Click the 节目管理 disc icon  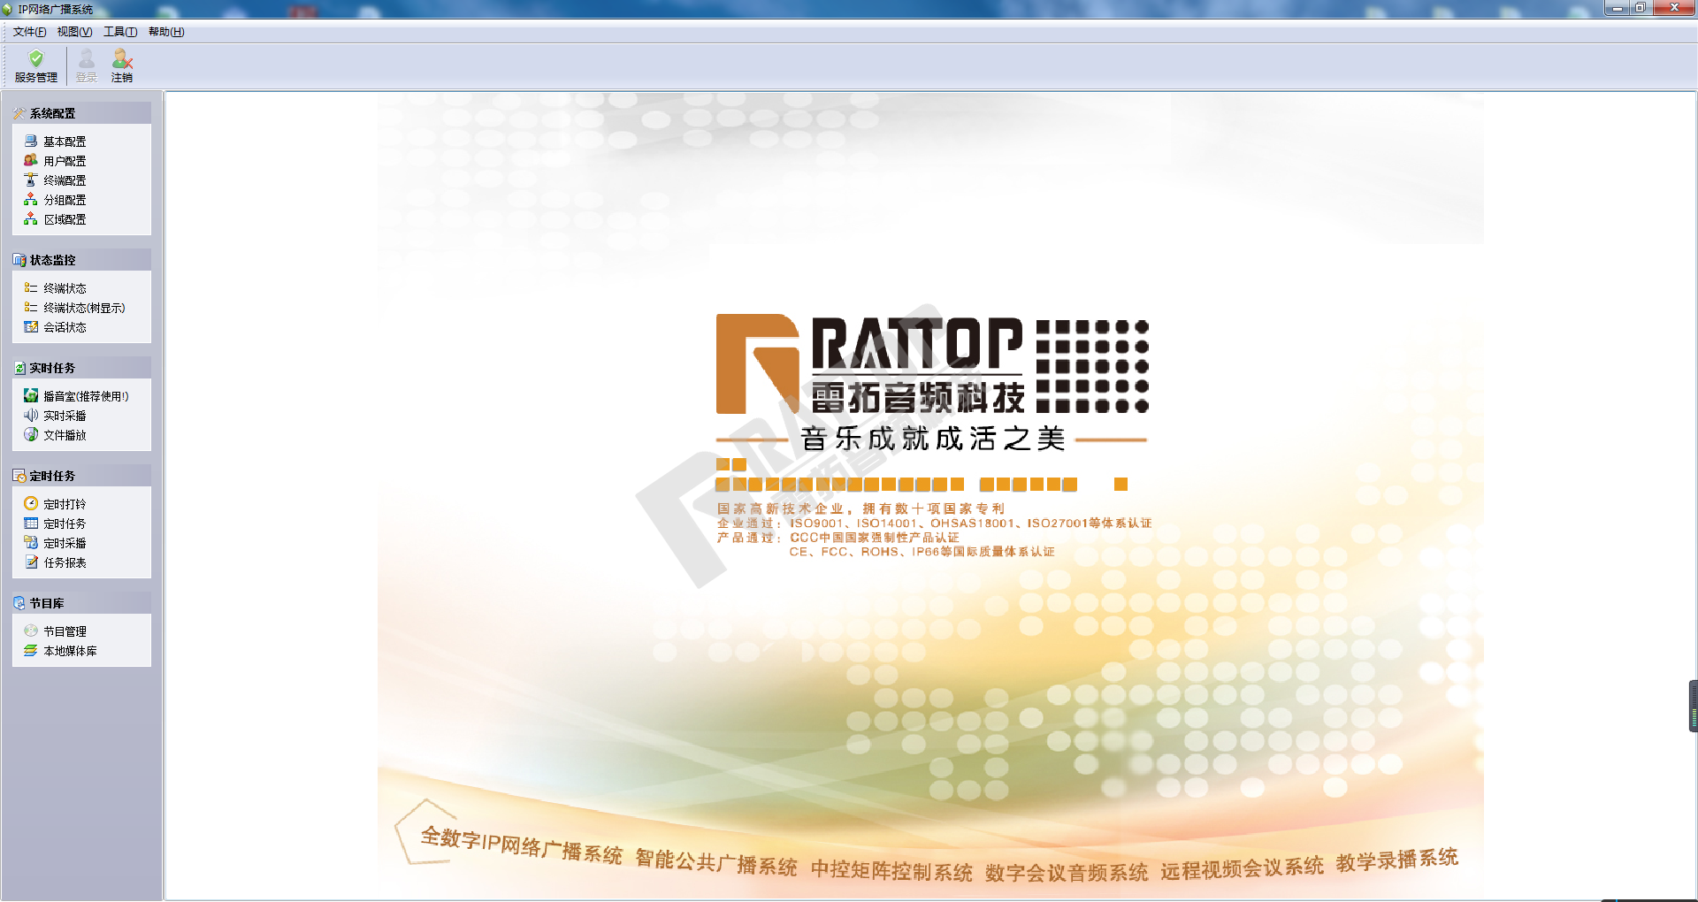[31, 631]
